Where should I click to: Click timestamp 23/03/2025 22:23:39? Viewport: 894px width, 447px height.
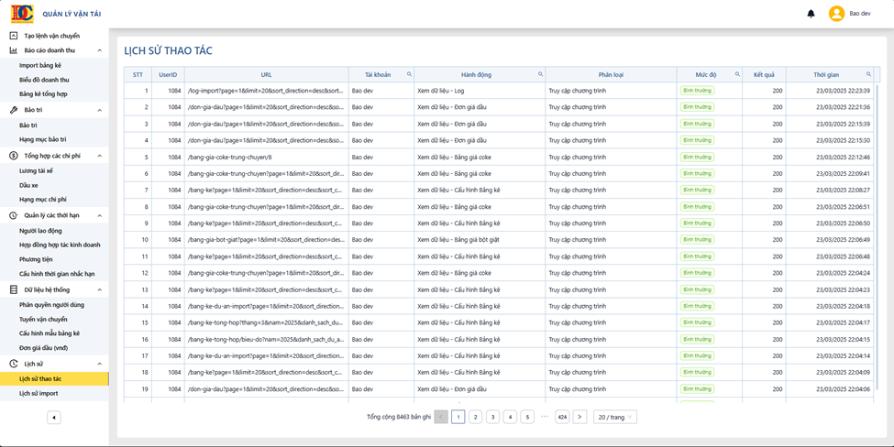[843, 91]
